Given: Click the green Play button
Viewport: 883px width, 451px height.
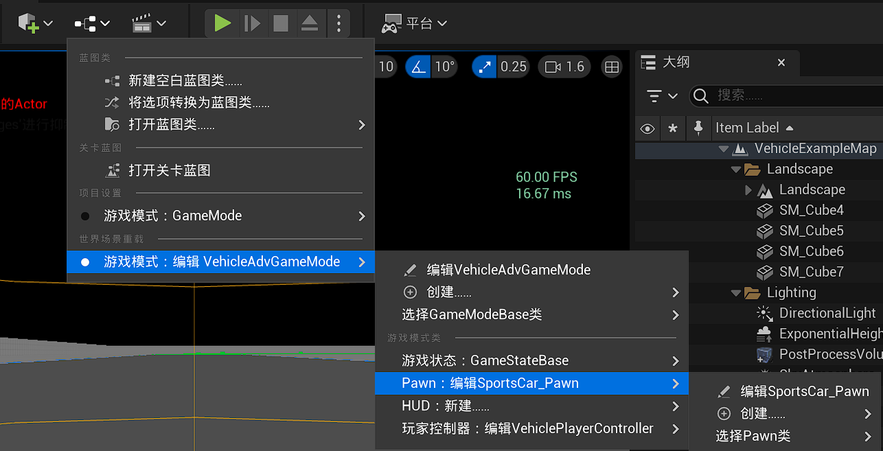Looking at the screenshot, I should (x=222, y=23).
